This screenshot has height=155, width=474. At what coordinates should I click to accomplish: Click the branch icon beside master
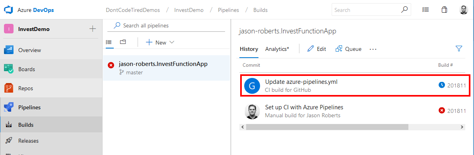pyautogui.click(x=122, y=72)
